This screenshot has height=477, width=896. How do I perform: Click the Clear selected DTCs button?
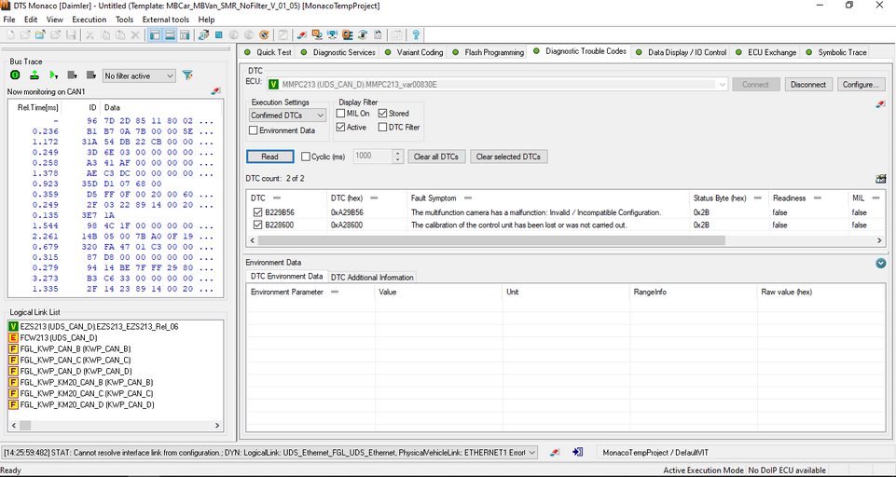coord(508,157)
